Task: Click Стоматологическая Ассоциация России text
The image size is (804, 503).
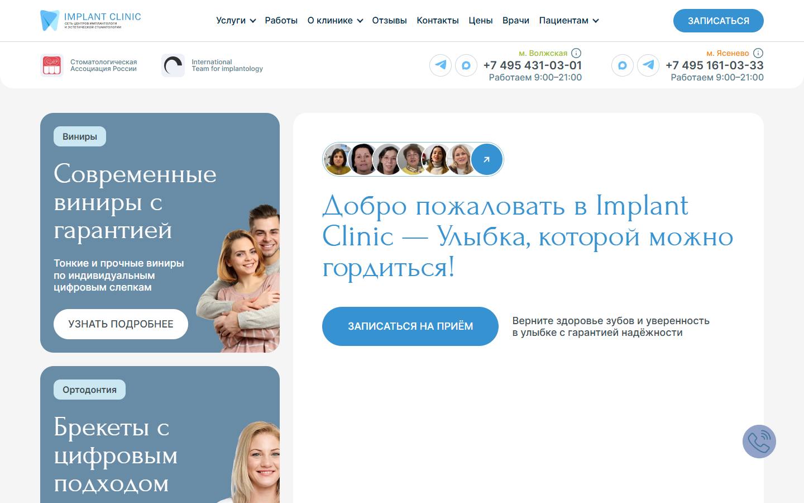Action: click(x=104, y=65)
